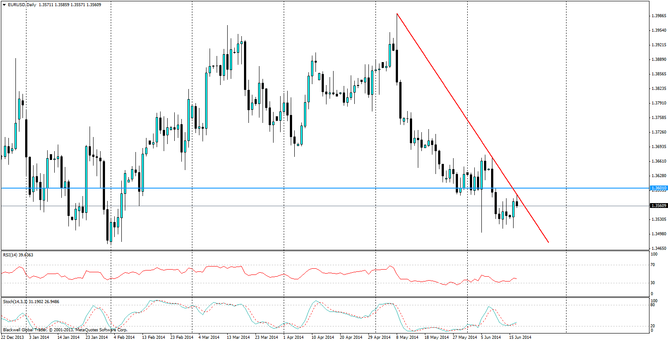Click the 1.37910 price scale label
This screenshot has width=668, height=341.
point(658,103)
